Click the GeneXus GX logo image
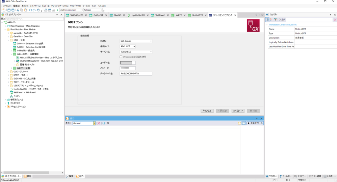 tap(253, 26)
